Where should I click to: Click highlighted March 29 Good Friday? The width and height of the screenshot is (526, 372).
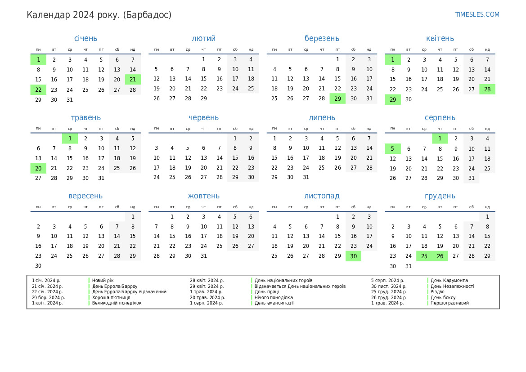point(337,99)
